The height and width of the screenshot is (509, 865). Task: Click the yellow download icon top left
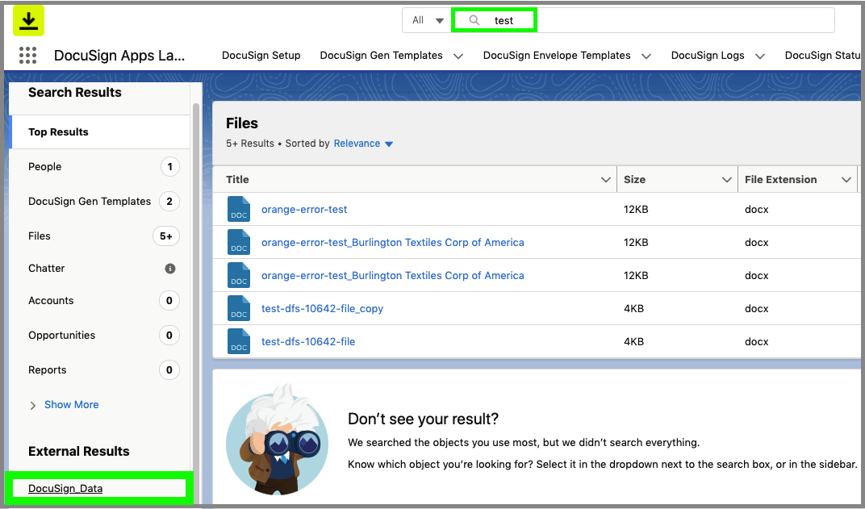(29, 20)
